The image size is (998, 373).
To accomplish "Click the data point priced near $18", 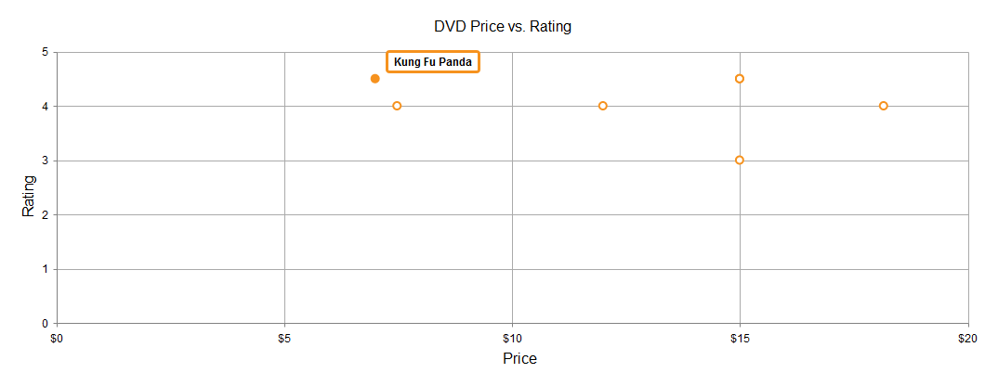I will (884, 106).
